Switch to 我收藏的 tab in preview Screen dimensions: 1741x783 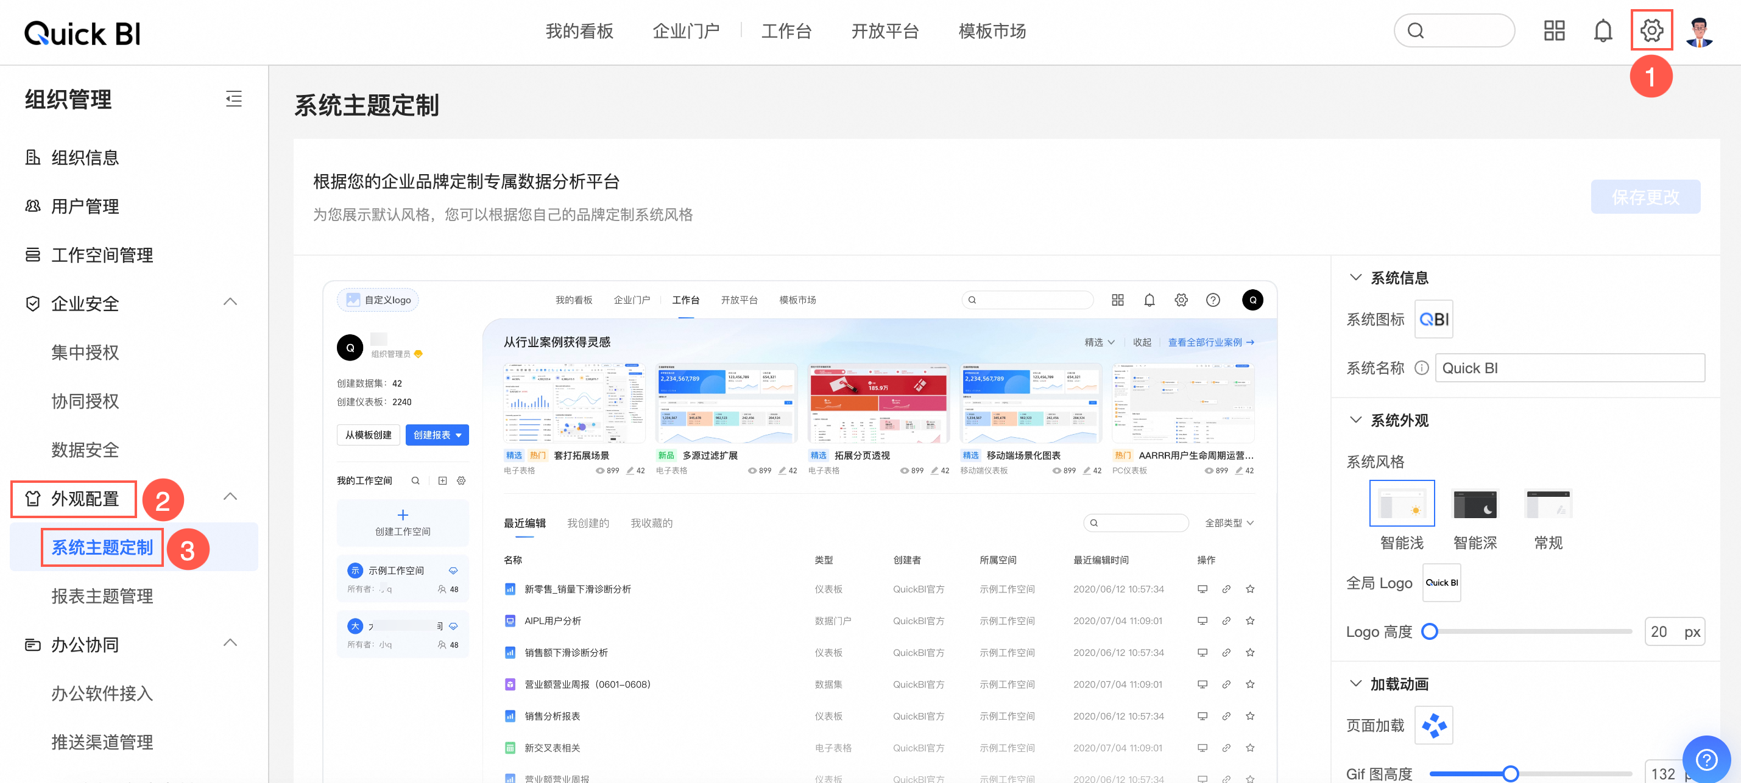coord(651,523)
